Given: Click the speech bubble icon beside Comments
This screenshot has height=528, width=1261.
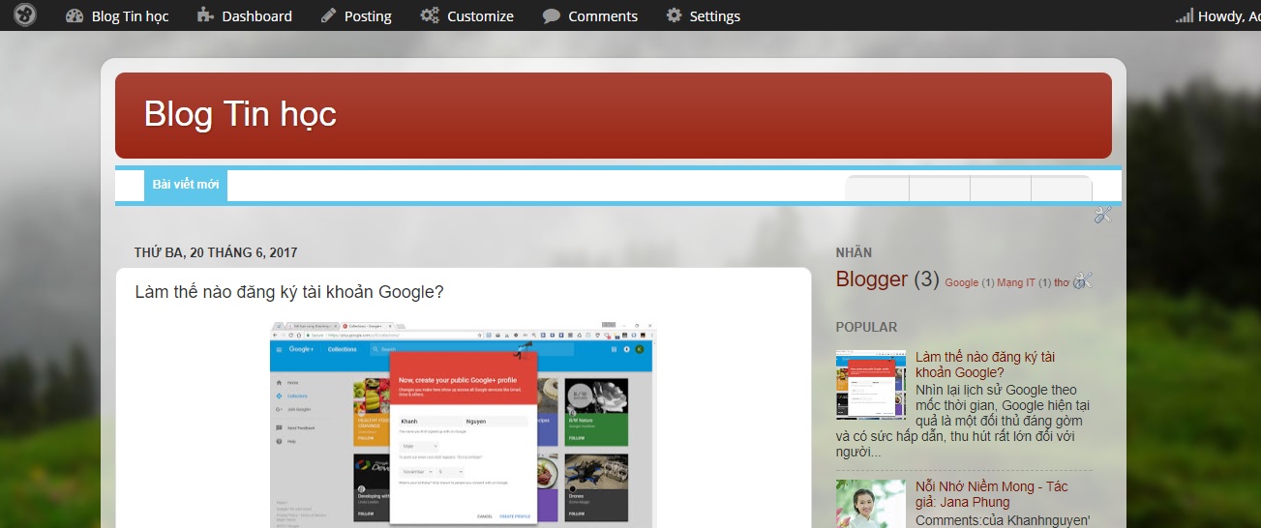Looking at the screenshot, I should (552, 15).
